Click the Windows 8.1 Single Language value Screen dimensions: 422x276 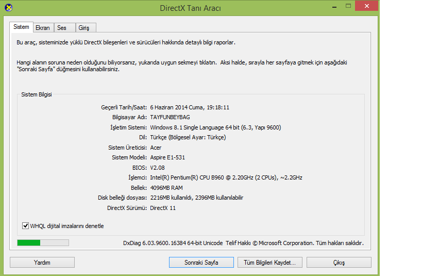pos(215,127)
